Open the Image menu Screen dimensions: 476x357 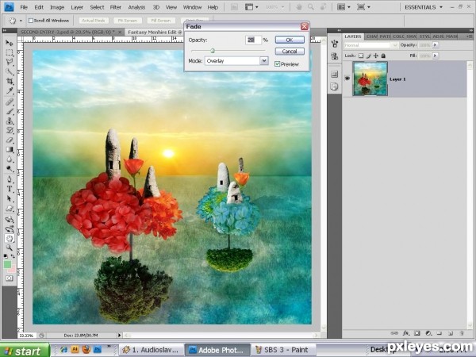pyautogui.click(x=57, y=7)
